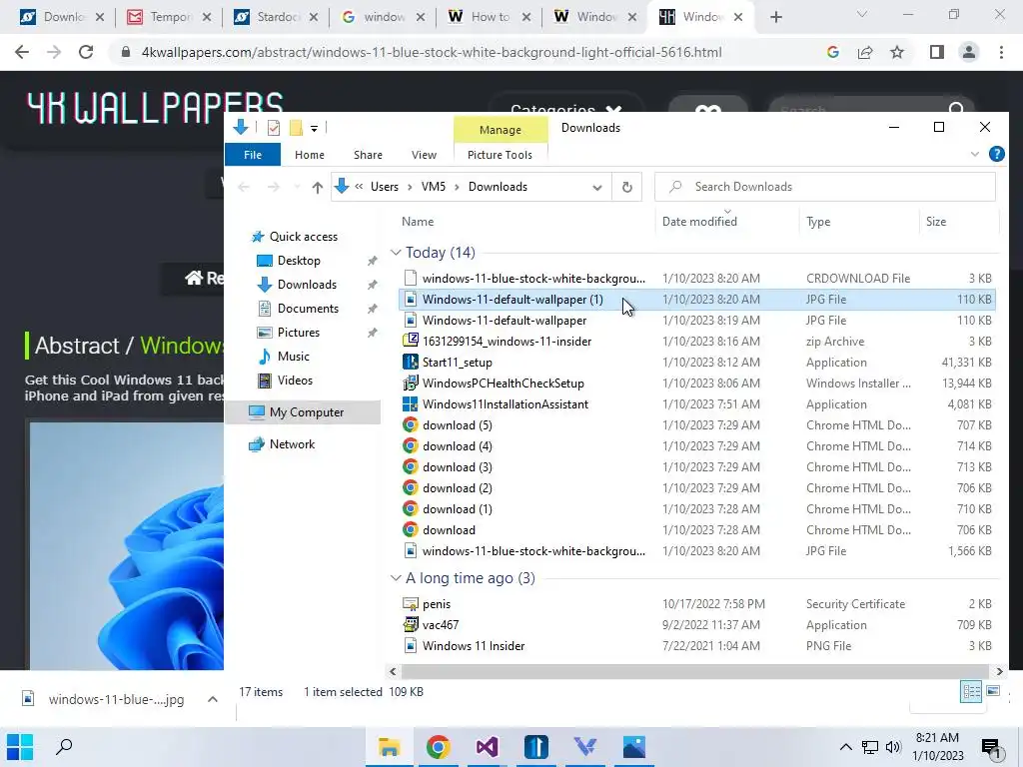Open a new Chrome tab
Image resolution: width=1023 pixels, height=767 pixels.
[x=775, y=17]
